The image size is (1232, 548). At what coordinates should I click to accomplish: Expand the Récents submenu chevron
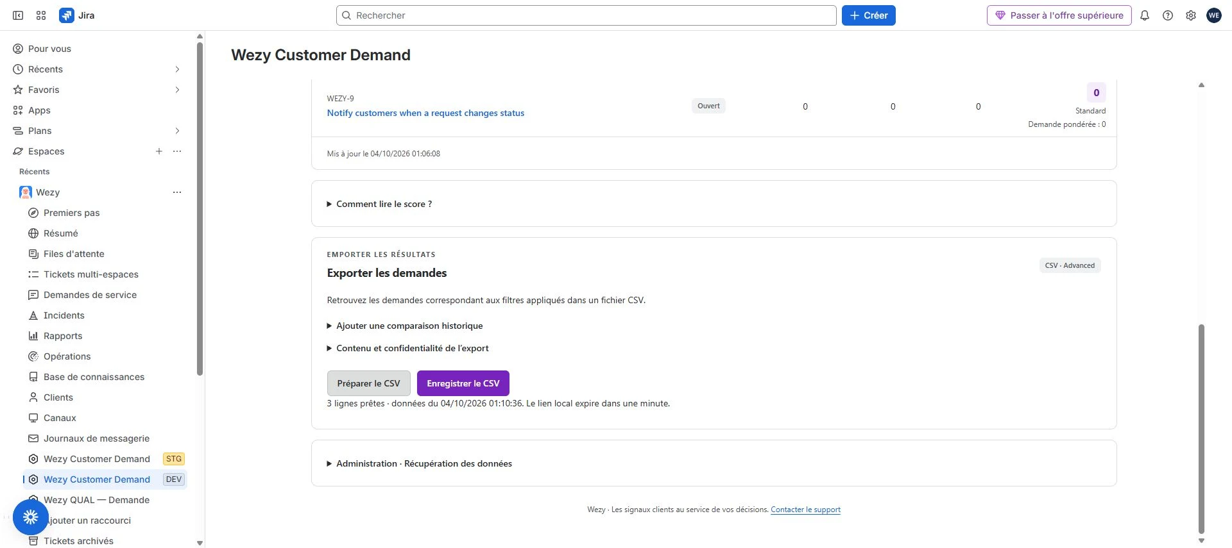(178, 69)
